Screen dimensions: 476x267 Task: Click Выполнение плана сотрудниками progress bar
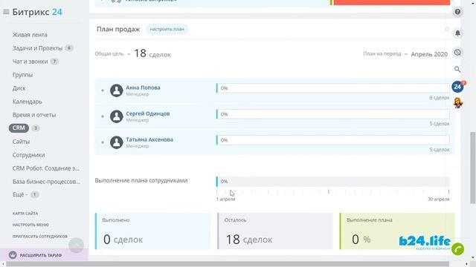point(333,181)
